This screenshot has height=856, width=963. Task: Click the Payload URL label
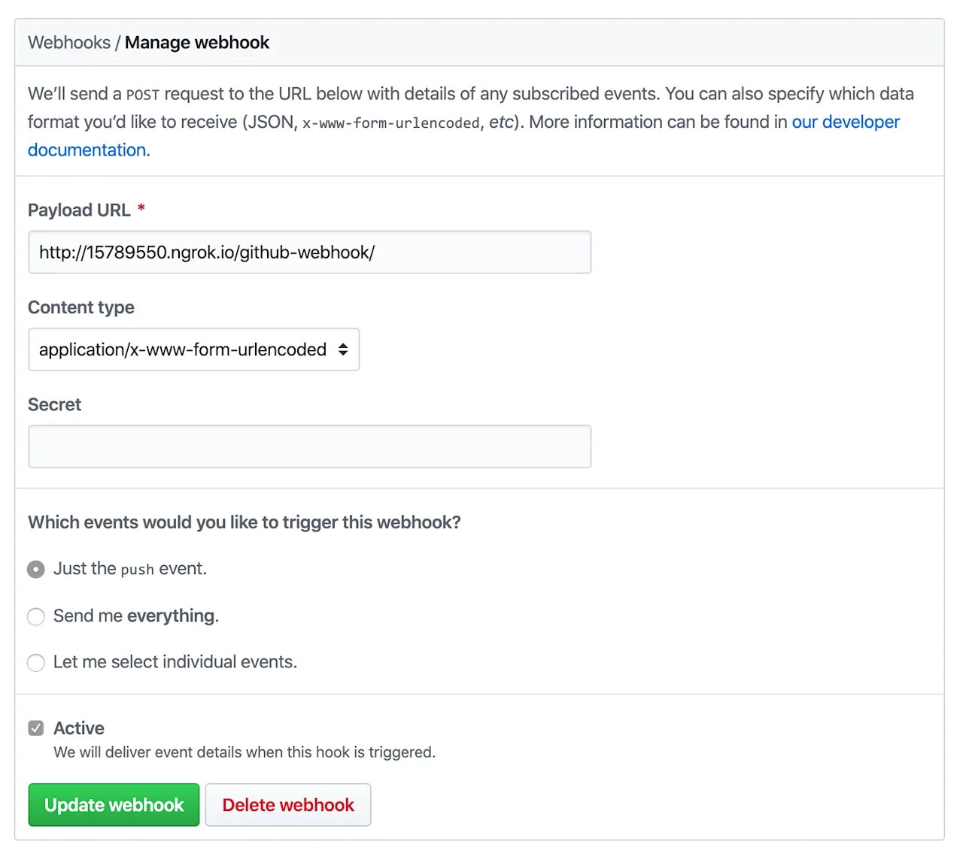pyautogui.click(x=79, y=210)
